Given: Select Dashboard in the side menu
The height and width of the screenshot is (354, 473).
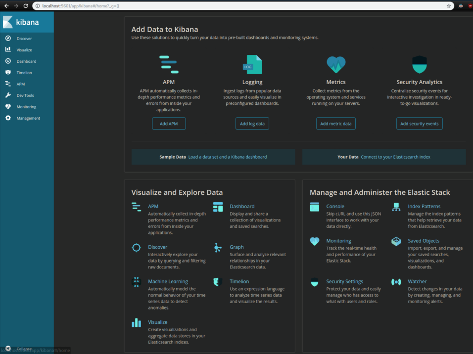Looking at the screenshot, I should [26, 61].
